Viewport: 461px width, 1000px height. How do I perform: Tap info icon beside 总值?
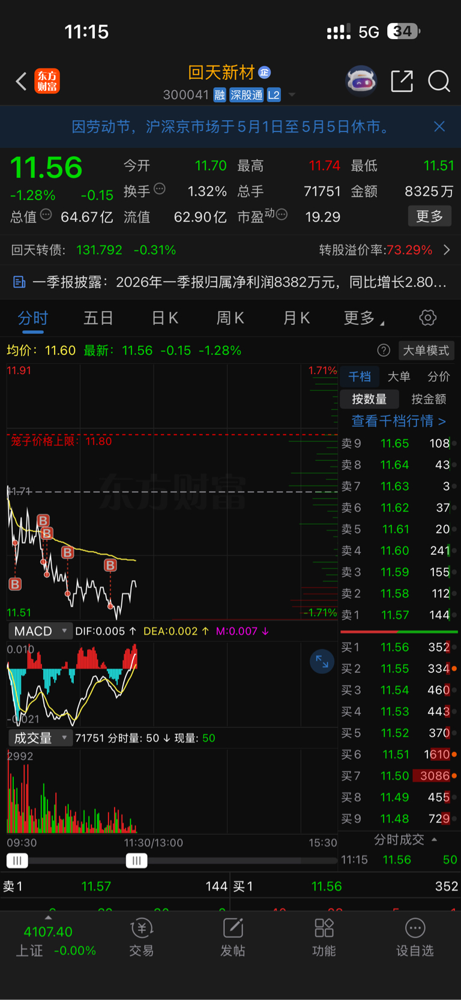point(46,214)
